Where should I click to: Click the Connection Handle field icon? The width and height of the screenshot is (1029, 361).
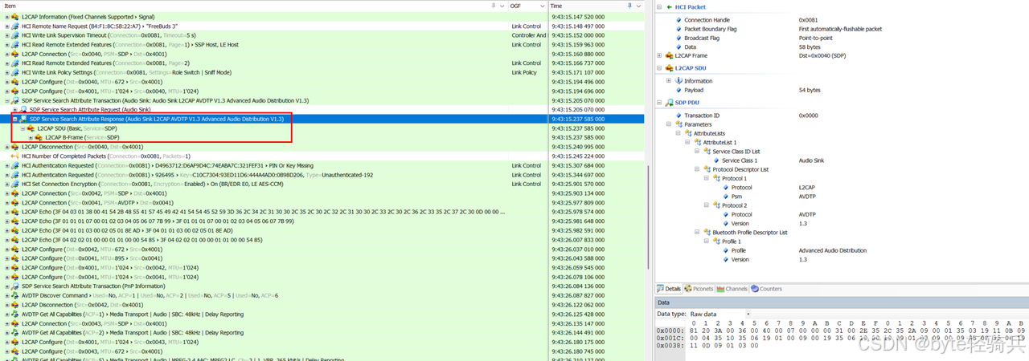coord(678,19)
